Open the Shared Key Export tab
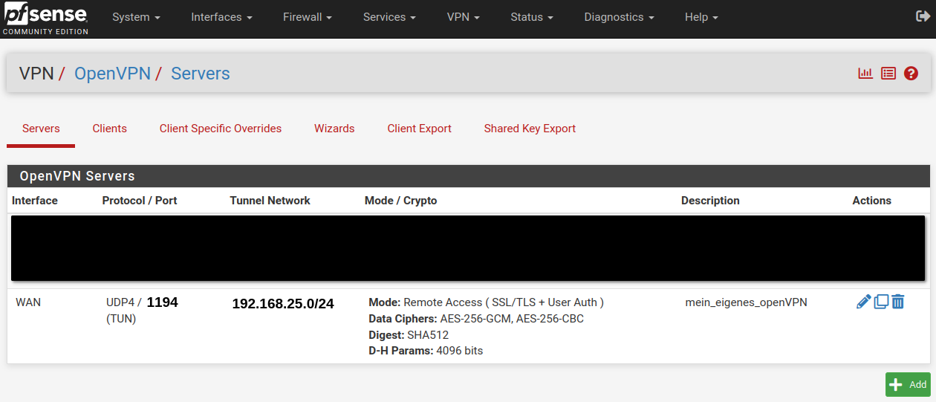936x402 pixels. click(530, 129)
